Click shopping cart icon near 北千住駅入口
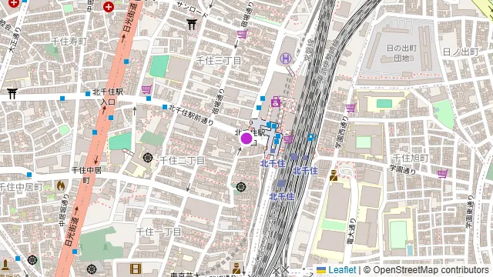The image size is (493, 277). [147, 89]
